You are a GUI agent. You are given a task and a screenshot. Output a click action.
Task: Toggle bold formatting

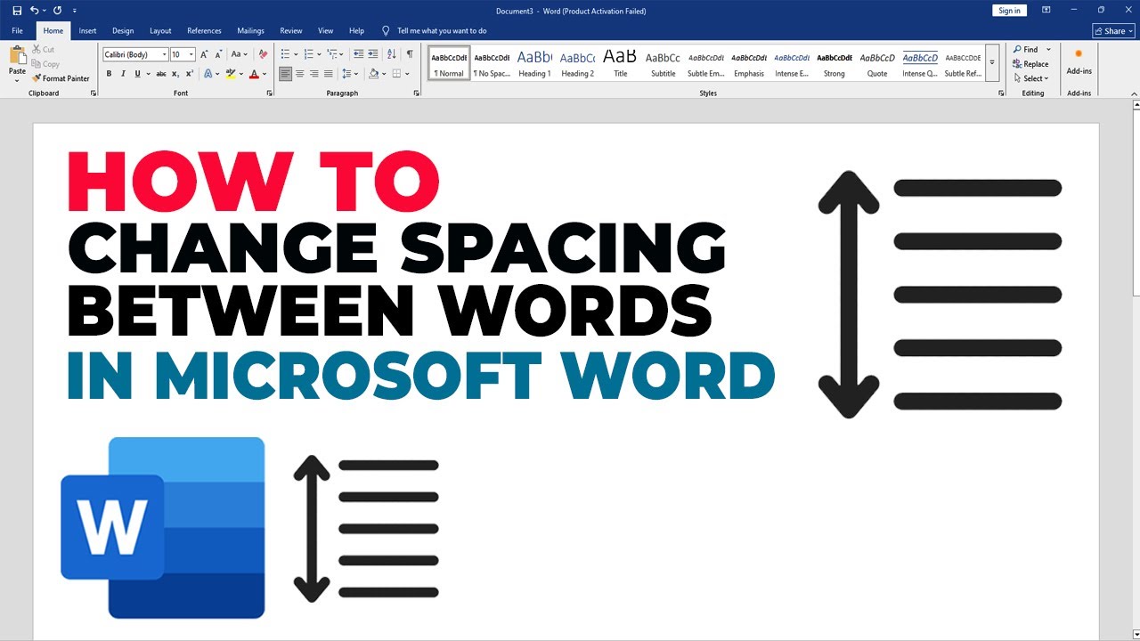[109, 74]
